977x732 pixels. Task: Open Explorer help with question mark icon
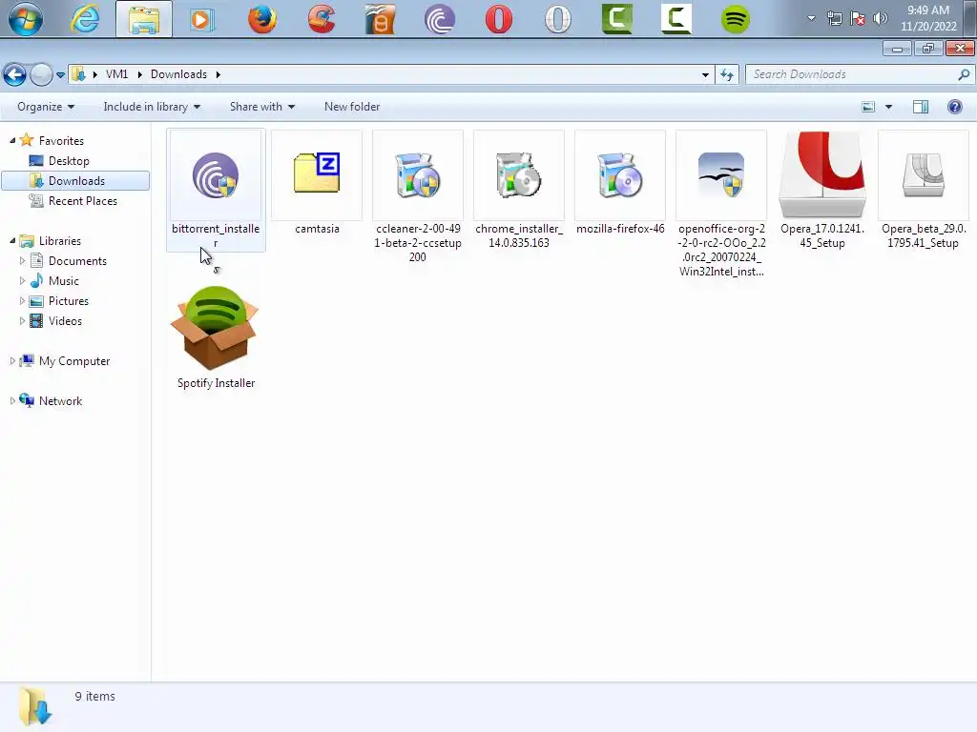(x=954, y=107)
